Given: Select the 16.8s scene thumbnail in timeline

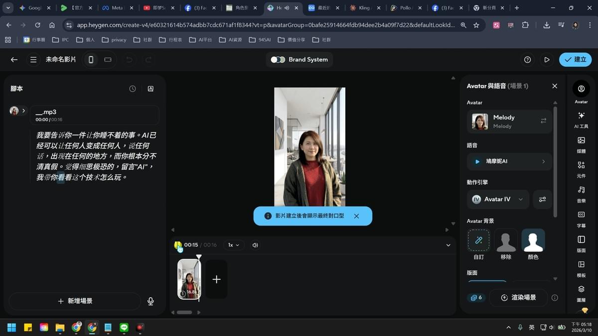Looking at the screenshot, I should 189,279.
